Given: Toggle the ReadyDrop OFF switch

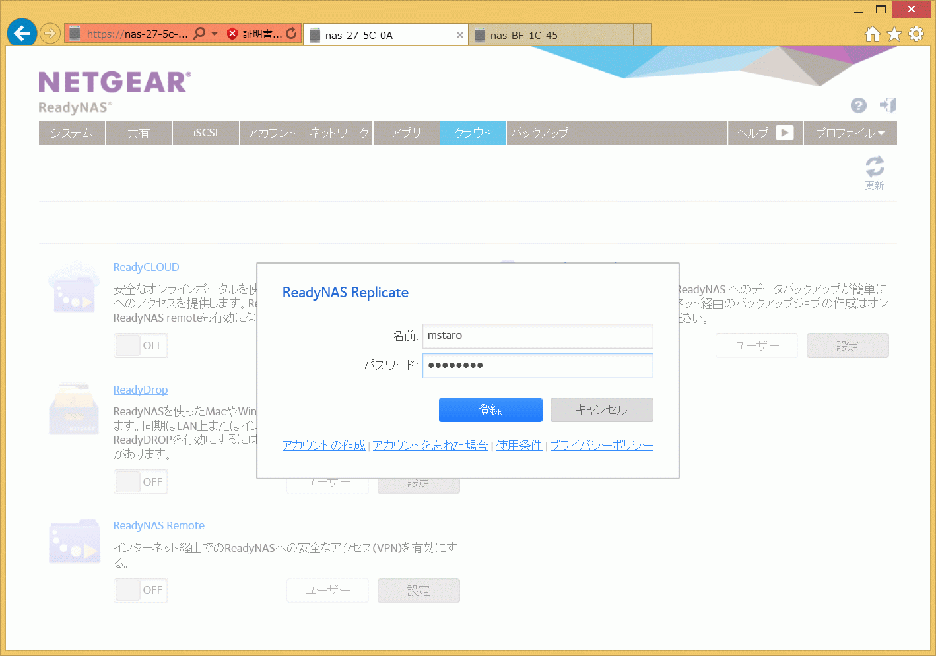Looking at the screenshot, I should (x=141, y=482).
